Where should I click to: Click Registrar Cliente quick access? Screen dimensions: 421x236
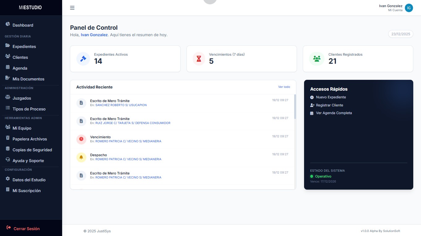tap(329, 105)
